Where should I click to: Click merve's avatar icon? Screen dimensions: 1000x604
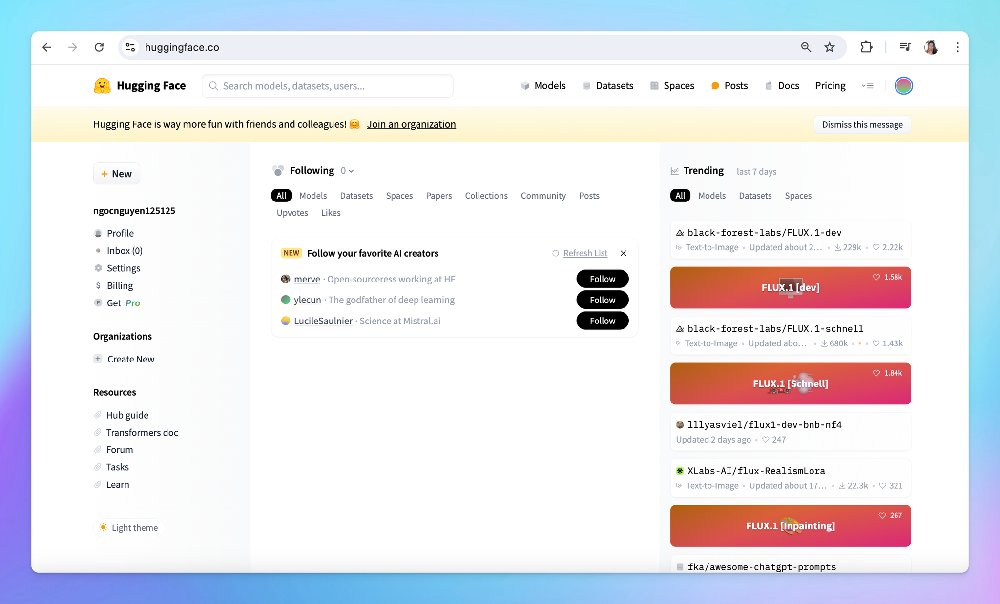tap(286, 279)
